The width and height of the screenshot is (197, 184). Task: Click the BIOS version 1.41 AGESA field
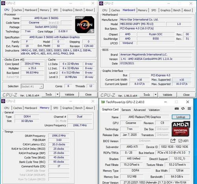click(x=156, y=59)
